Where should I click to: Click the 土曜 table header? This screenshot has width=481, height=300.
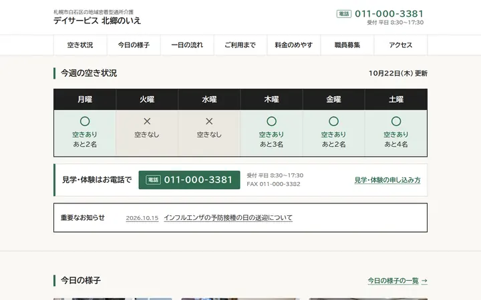click(396, 99)
